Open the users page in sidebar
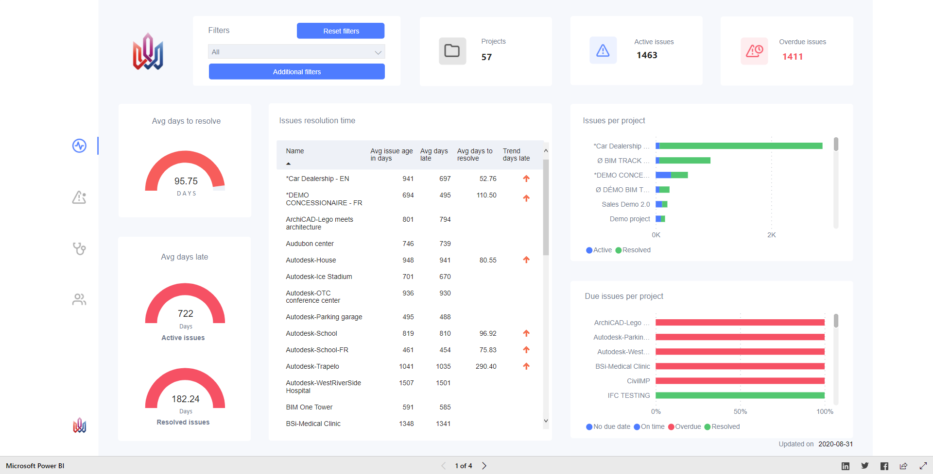Image resolution: width=933 pixels, height=474 pixels. point(79,300)
